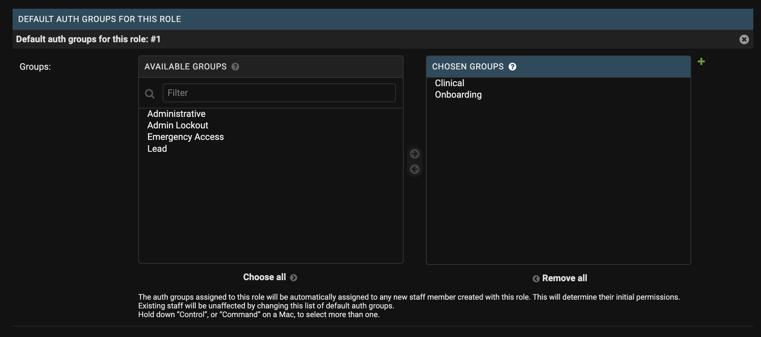Click the help icon beside Available Groups
This screenshot has width=761, height=337.
[235, 67]
